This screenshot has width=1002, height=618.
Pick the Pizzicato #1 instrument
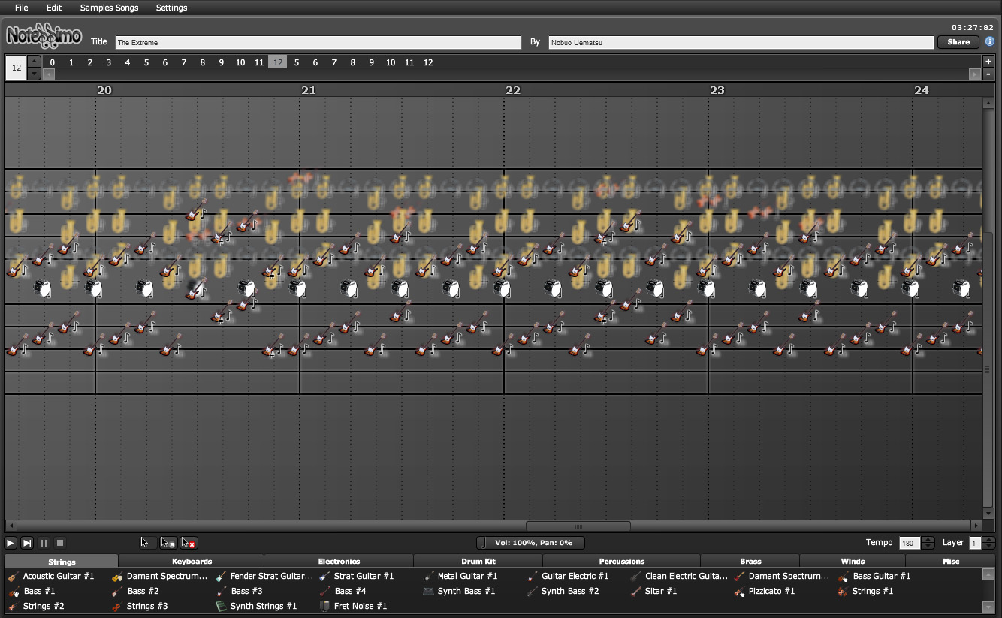pyautogui.click(x=771, y=591)
